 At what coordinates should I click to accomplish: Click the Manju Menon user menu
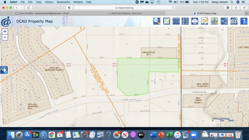[x=220, y=2]
